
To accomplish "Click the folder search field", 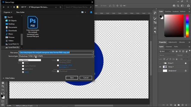I will (78, 7).
